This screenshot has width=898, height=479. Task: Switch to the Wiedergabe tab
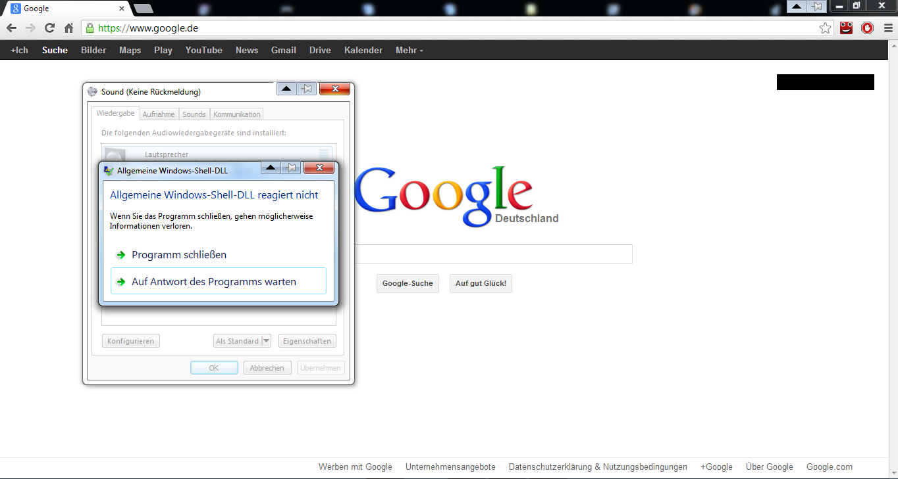pyautogui.click(x=115, y=113)
